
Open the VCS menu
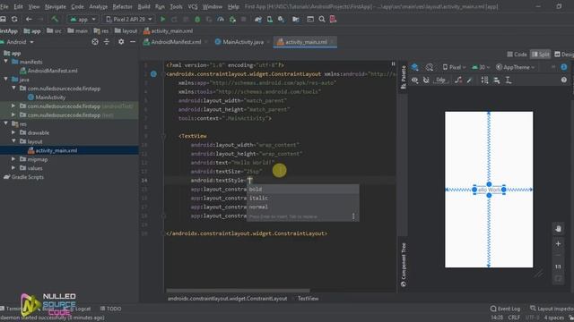click(x=193, y=6)
